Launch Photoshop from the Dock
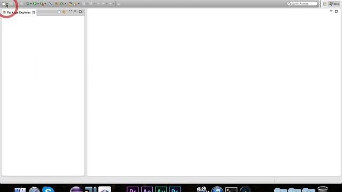This screenshot has height=192, width=342. pos(175,189)
